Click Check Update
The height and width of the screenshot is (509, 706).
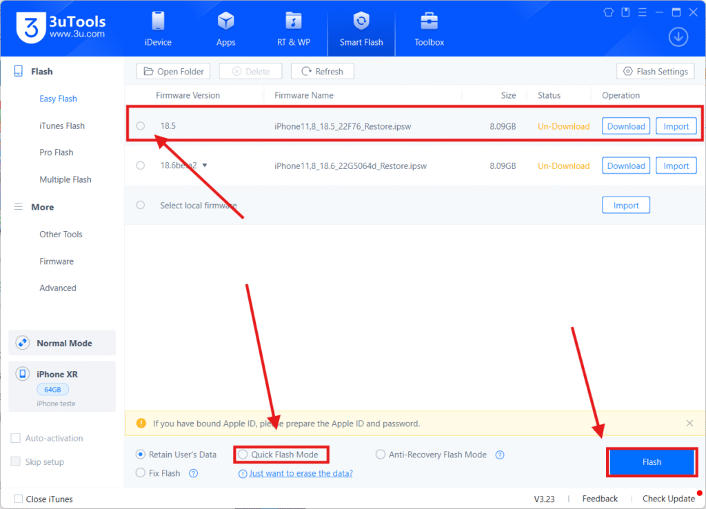(x=669, y=499)
